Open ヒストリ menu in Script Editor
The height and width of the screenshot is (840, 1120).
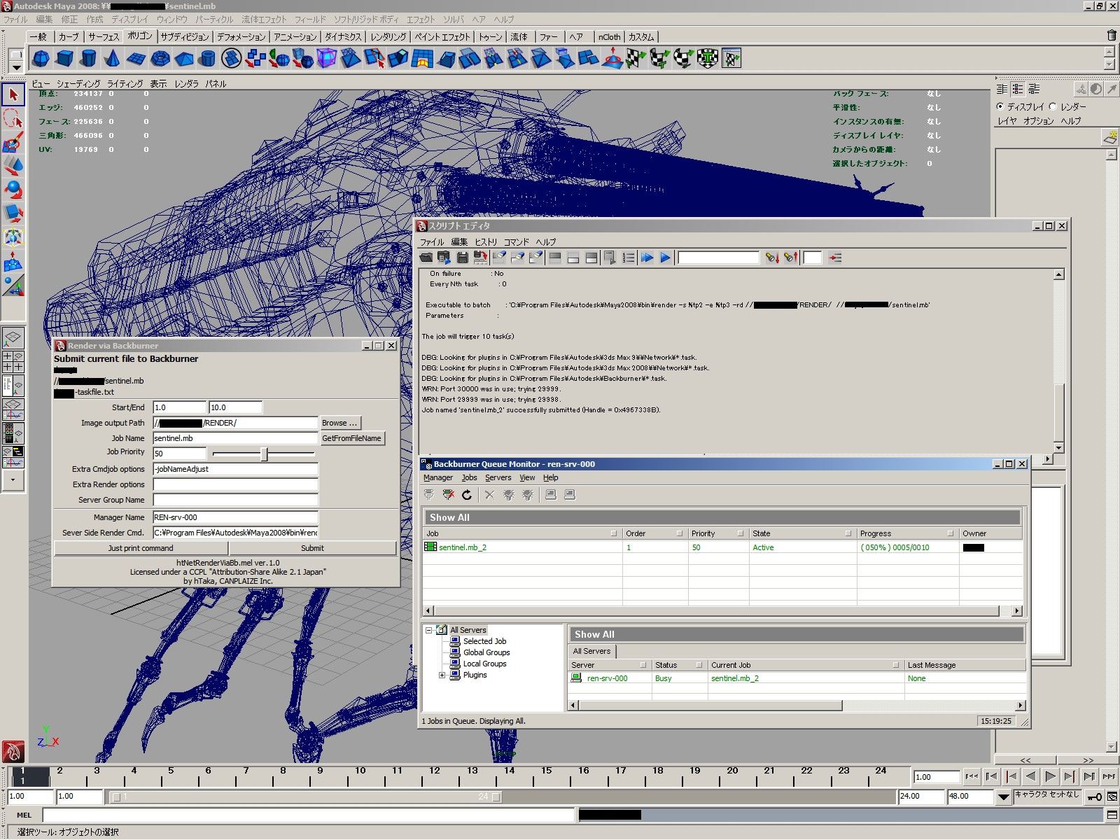[x=486, y=241]
